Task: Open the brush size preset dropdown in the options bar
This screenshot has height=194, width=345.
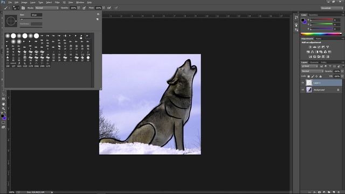Action: (16, 8)
